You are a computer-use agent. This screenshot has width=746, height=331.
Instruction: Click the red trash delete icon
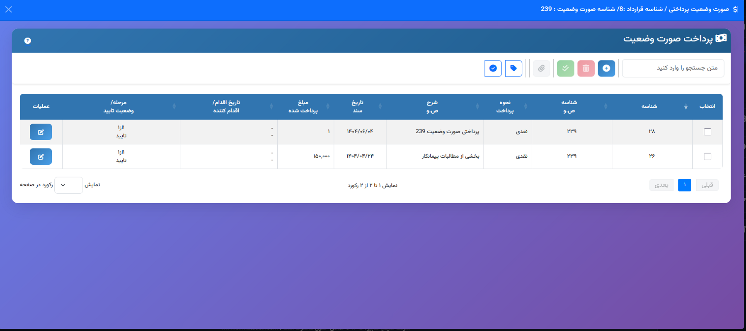[x=586, y=68]
